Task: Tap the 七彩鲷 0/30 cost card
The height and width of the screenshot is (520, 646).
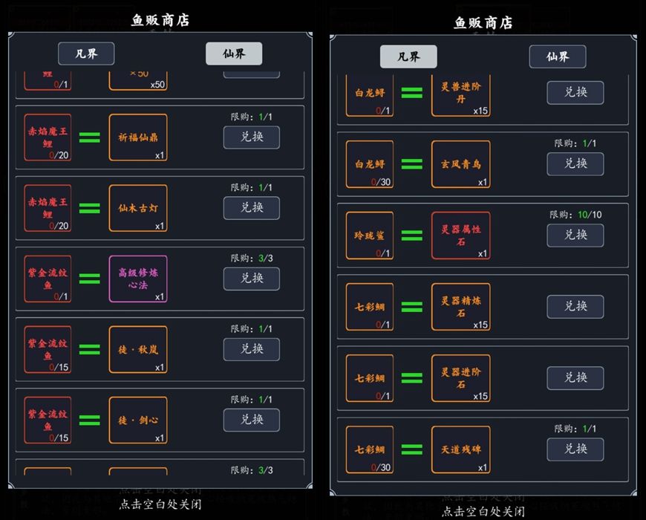Action: (370, 449)
